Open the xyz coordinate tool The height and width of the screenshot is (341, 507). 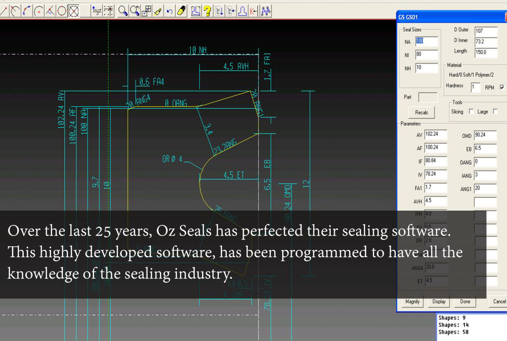(97, 11)
